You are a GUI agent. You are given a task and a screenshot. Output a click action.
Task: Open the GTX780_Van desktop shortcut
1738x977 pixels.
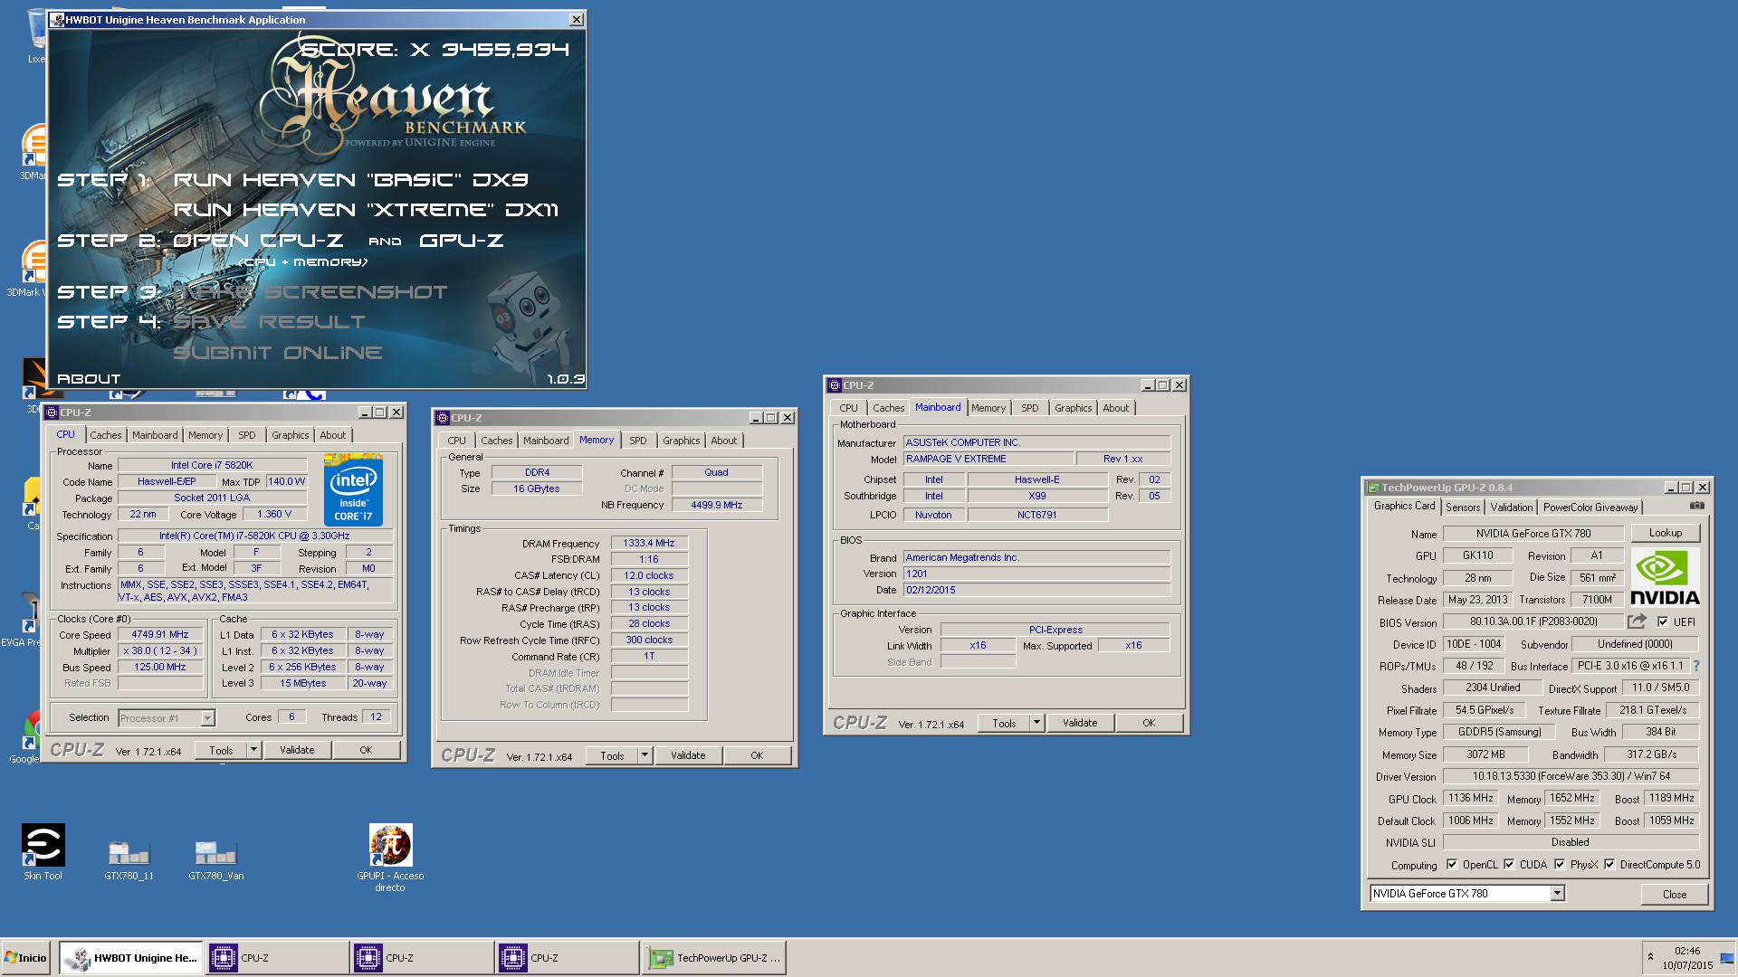(215, 859)
